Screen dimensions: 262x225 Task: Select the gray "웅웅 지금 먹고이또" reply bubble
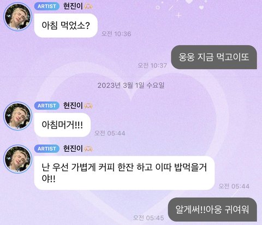pyautogui.click(x=214, y=57)
